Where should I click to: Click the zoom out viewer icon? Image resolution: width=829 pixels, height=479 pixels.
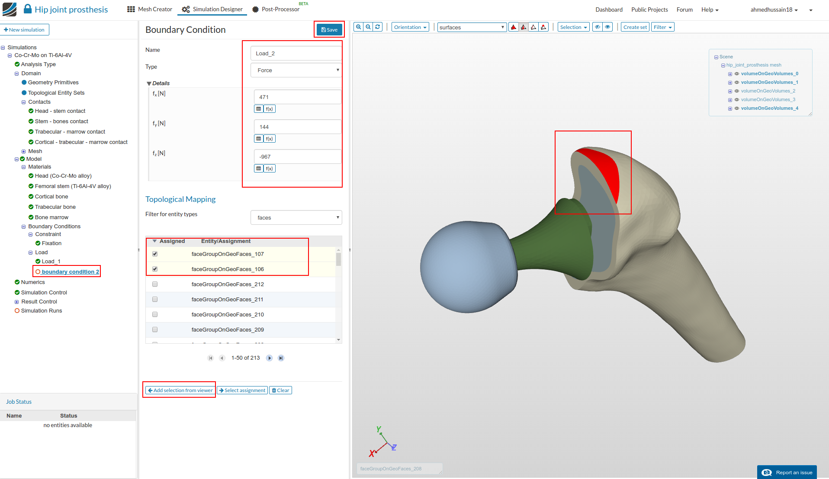pos(368,27)
